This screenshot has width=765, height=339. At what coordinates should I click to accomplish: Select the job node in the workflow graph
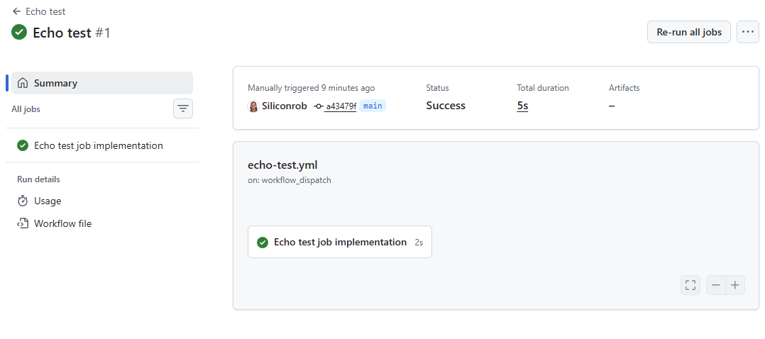coord(339,242)
